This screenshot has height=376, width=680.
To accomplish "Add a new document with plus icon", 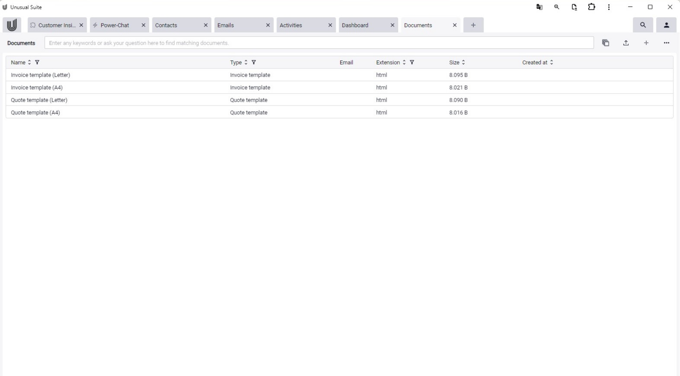I will point(646,43).
